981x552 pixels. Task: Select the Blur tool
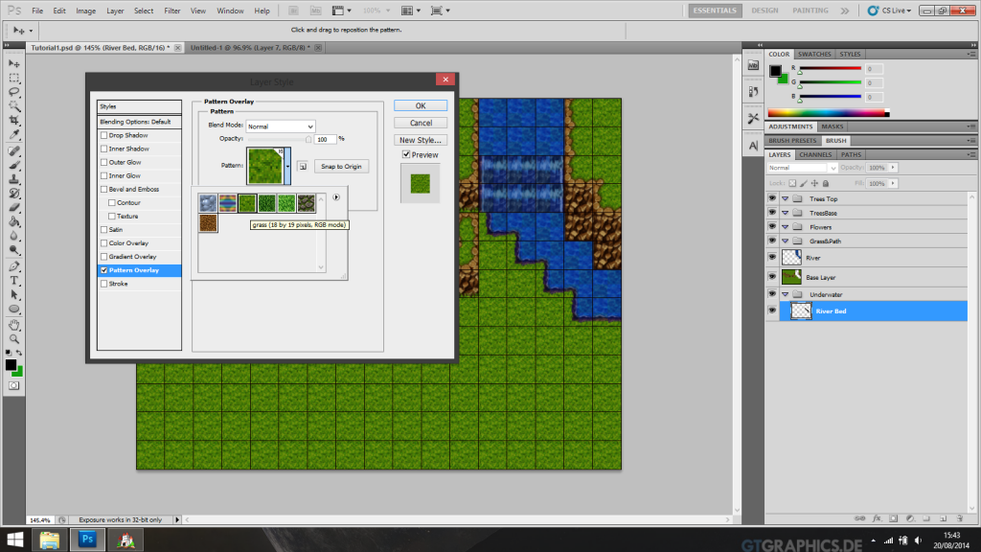[x=13, y=236]
